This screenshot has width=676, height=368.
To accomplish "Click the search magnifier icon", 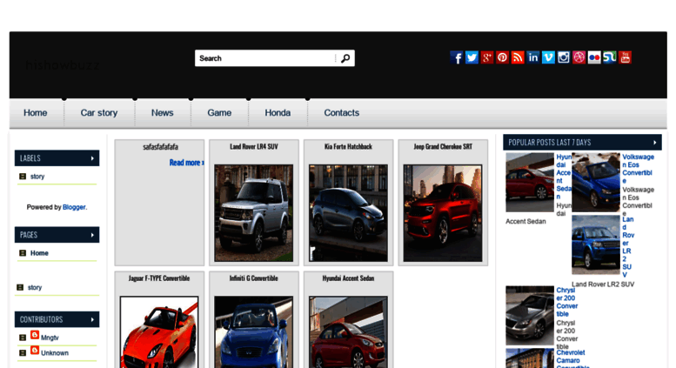I will pos(345,58).
